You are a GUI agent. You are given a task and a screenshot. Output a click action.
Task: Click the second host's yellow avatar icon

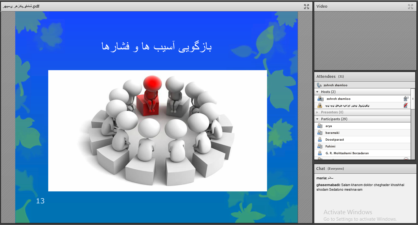pos(320,106)
